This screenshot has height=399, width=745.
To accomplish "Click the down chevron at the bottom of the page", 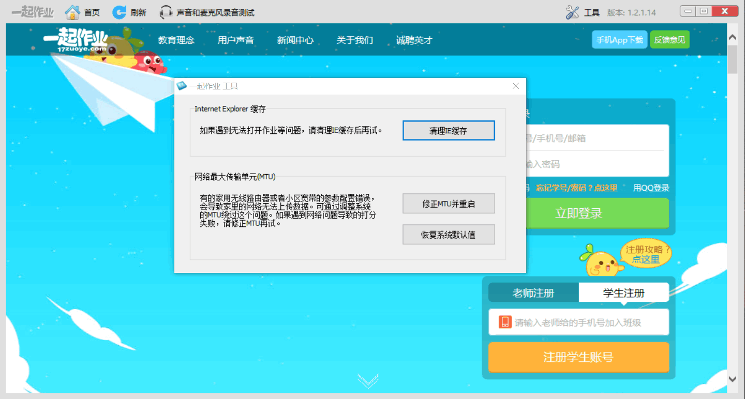I will (368, 381).
